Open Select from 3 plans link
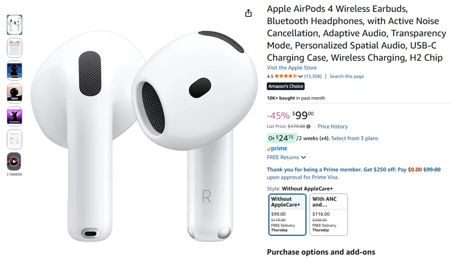The width and height of the screenshot is (451, 258). [x=354, y=138]
